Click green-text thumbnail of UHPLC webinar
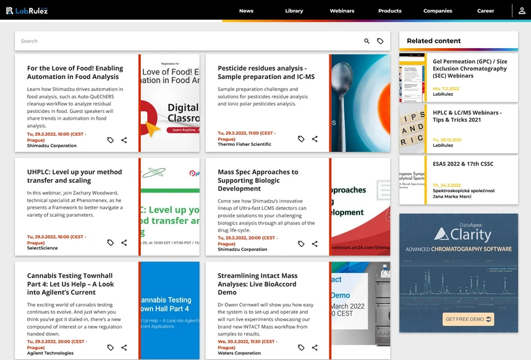This screenshot has width=531, height=360. tap(171, 206)
